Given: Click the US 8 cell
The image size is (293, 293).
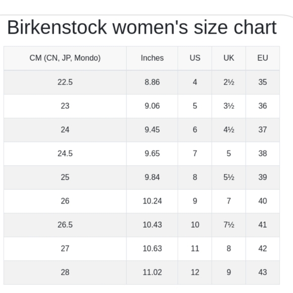Looking at the screenshot, I should (195, 177).
